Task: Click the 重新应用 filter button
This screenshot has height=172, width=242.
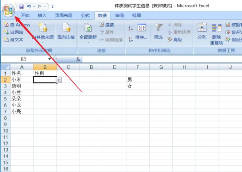Action: pos(179,32)
